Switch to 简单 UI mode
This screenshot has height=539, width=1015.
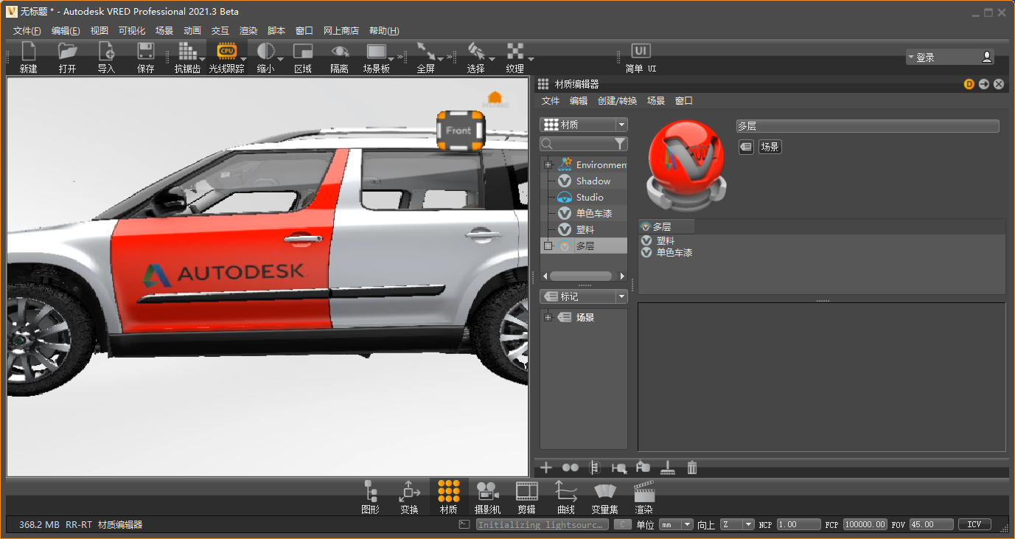coord(641,58)
